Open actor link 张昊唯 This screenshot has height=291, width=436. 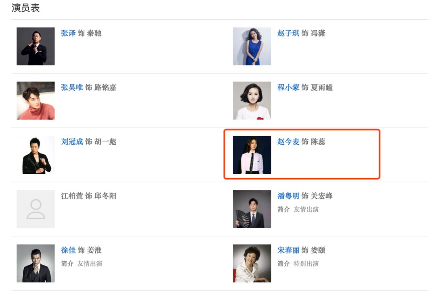[72, 87]
